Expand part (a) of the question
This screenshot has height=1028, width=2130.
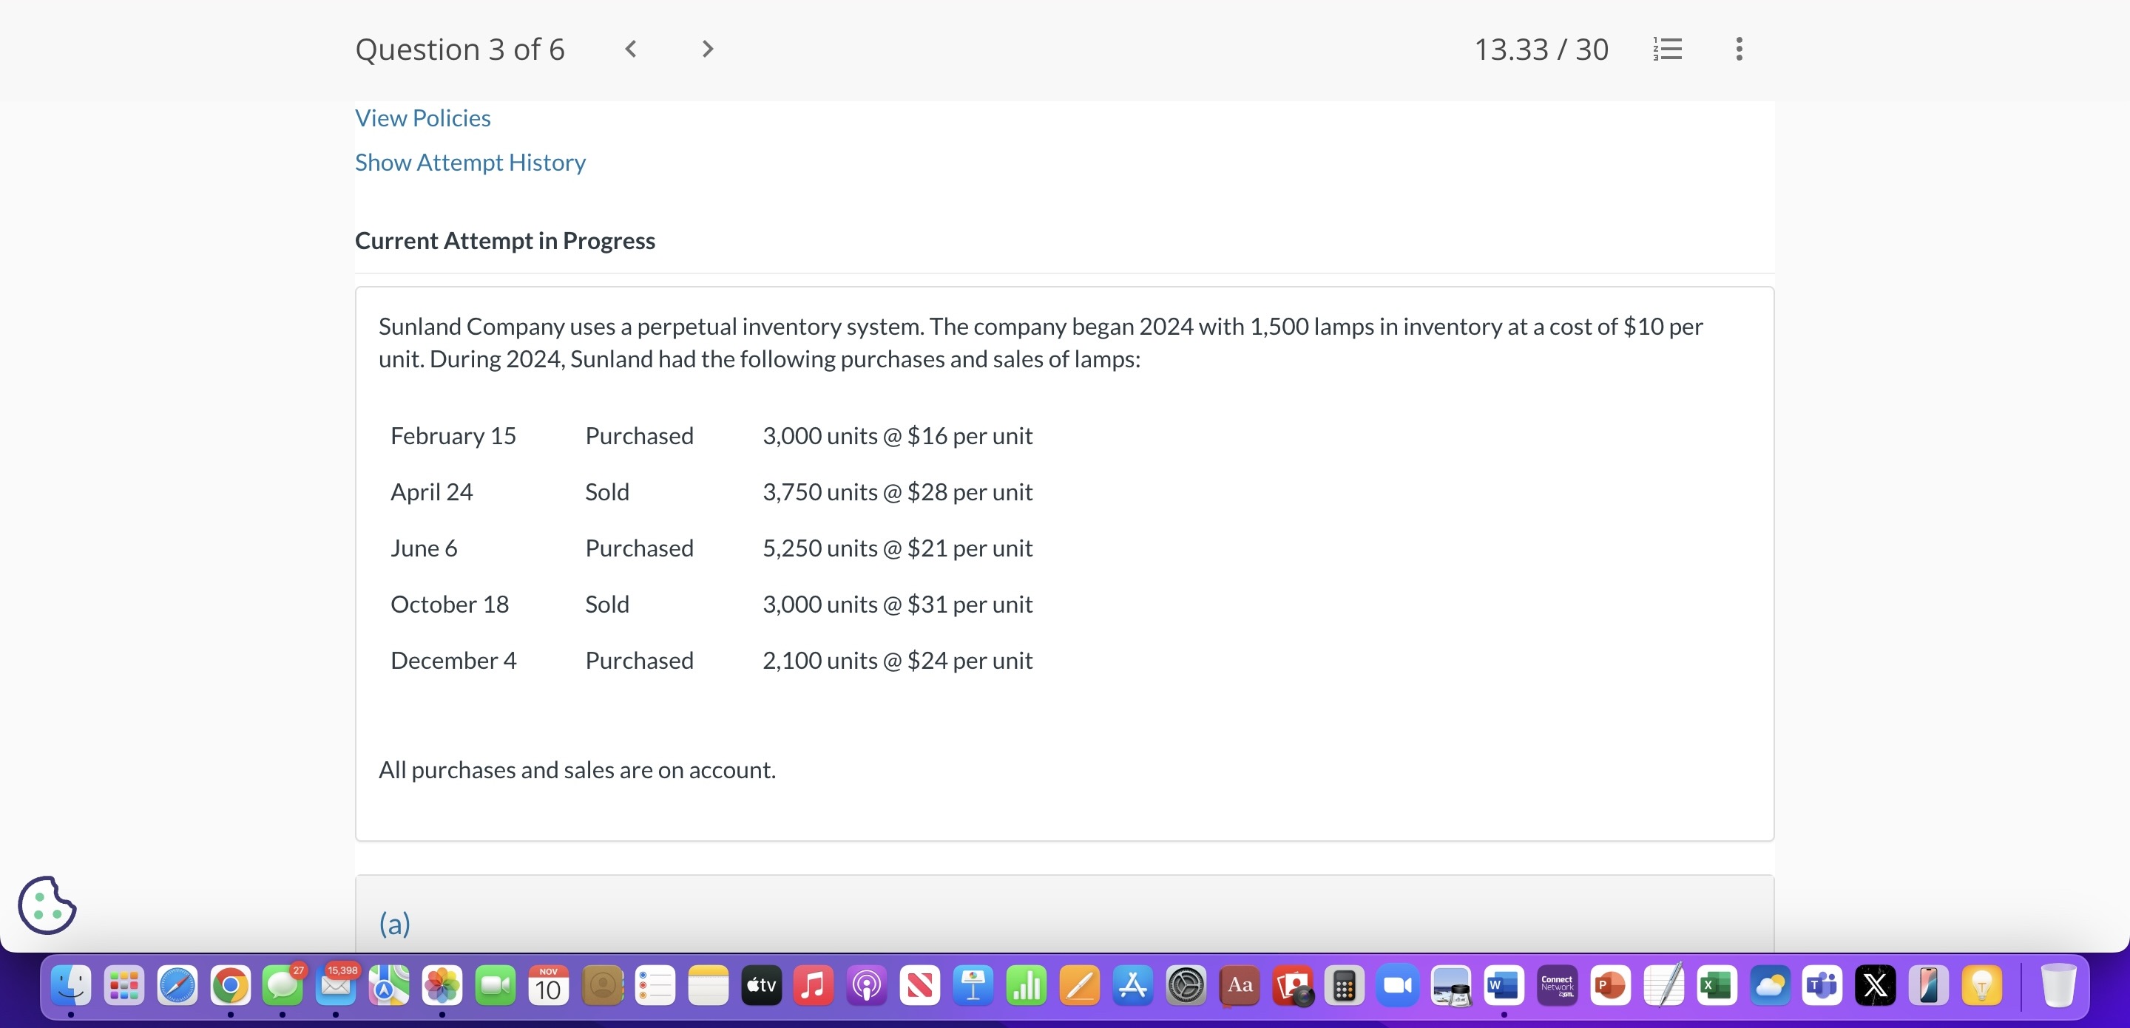393,924
